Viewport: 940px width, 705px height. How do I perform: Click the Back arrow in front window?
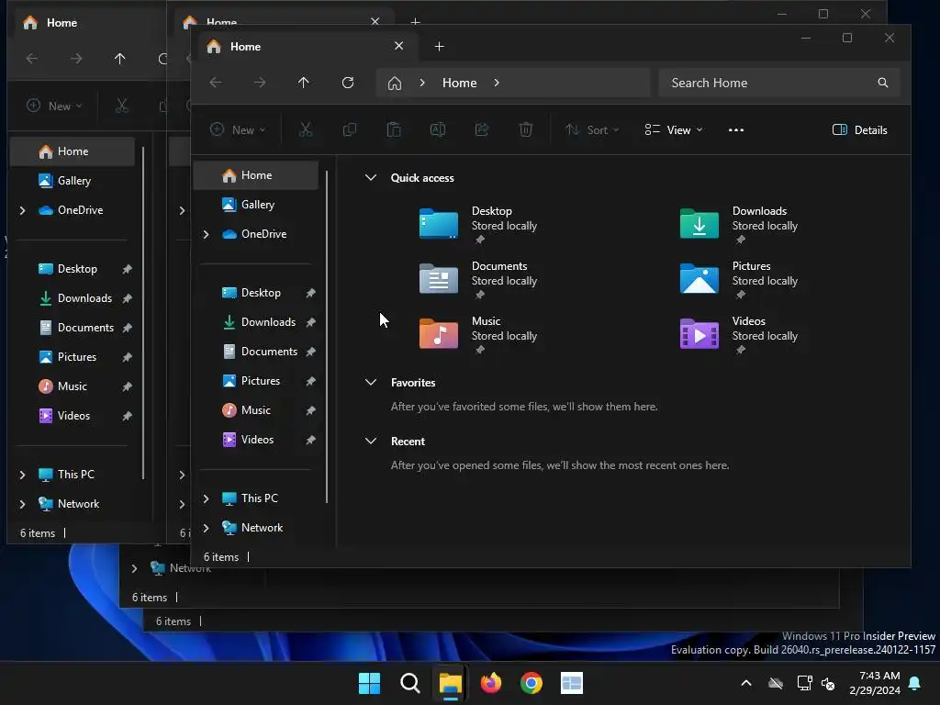[216, 83]
